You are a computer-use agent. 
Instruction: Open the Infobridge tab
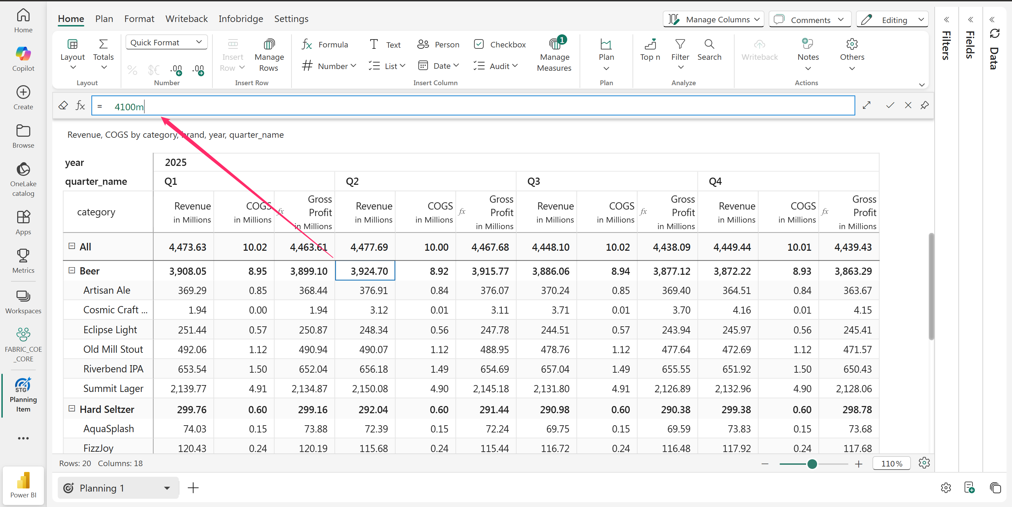(240, 19)
